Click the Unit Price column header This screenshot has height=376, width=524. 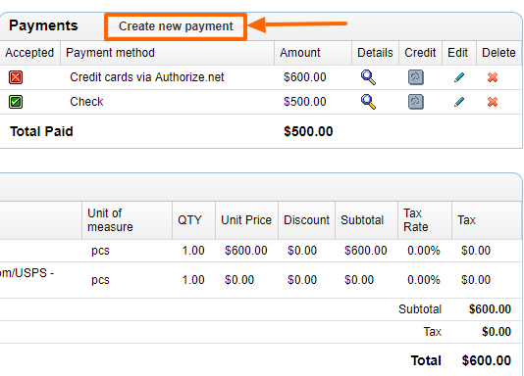[246, 220]
